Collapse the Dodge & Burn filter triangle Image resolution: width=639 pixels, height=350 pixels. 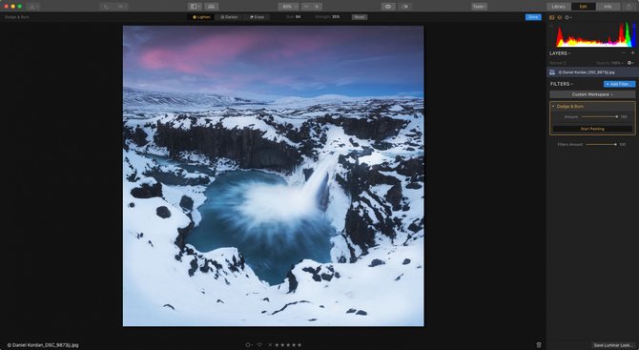click(553, 107)
